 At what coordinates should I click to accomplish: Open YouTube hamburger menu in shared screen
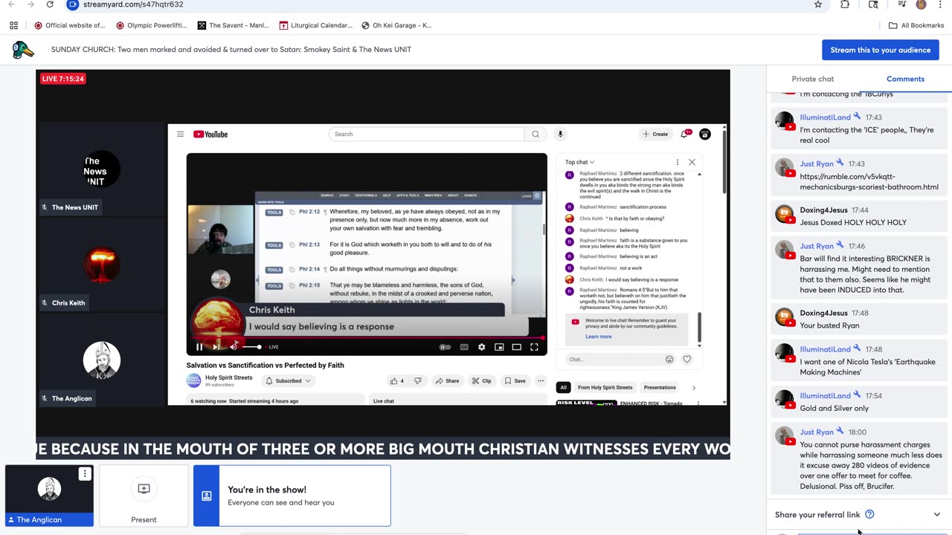180,134
